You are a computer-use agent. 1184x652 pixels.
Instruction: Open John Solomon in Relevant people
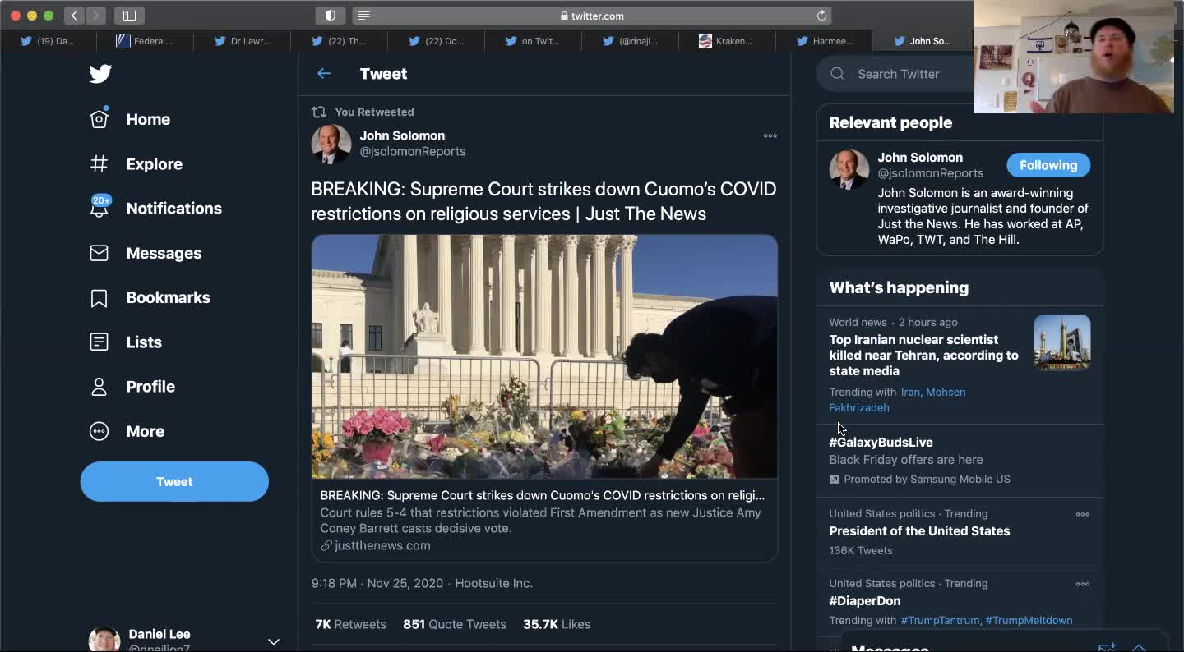(920, 158)
